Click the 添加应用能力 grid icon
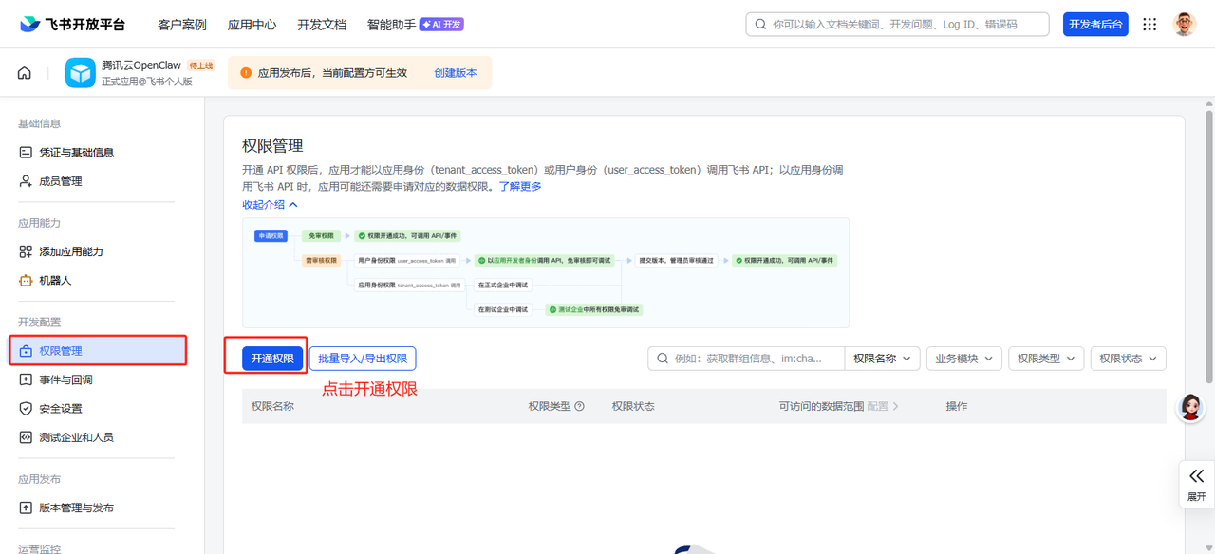Image resolution: width=1215 pixels, height=554 pixels. (26, 251)
